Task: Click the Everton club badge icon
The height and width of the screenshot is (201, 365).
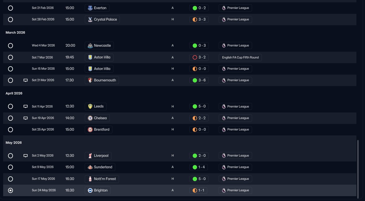Action: point(90,8)
